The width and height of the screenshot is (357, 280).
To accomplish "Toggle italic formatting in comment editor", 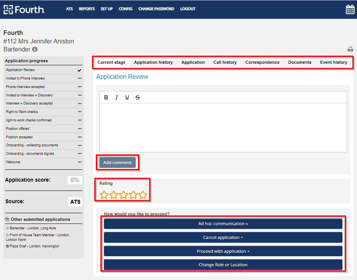I will pos(117,97).
